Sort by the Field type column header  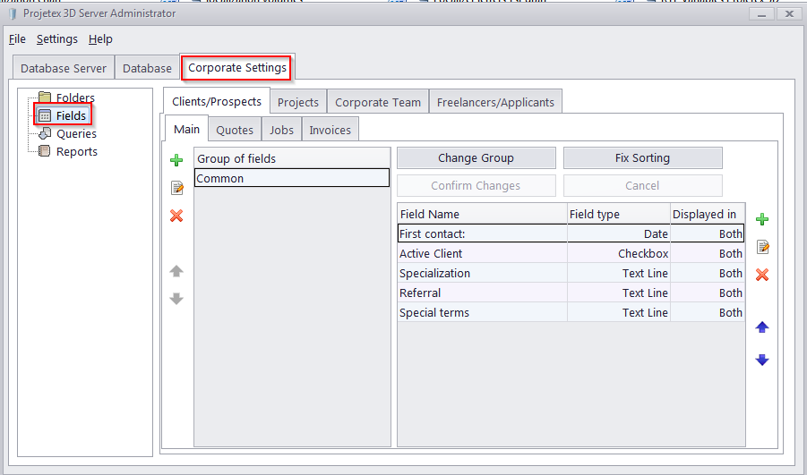618,214
